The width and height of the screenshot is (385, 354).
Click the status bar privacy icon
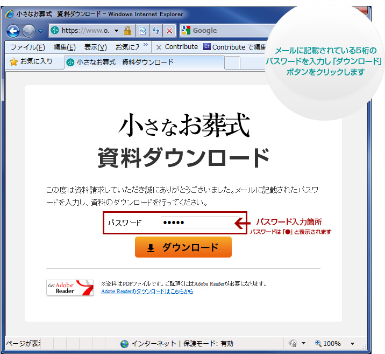[x=293, y=343]
